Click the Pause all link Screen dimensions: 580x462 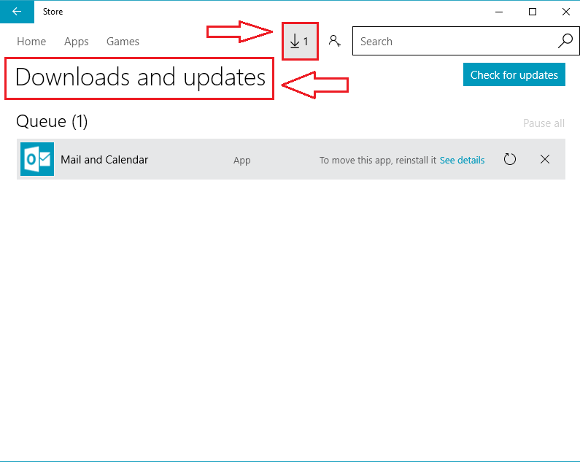[544, 123]
